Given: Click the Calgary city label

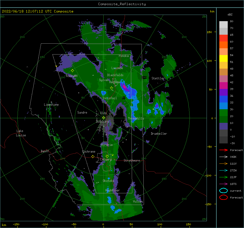Looking at the screenshot, I should click(x=106, y=159).
